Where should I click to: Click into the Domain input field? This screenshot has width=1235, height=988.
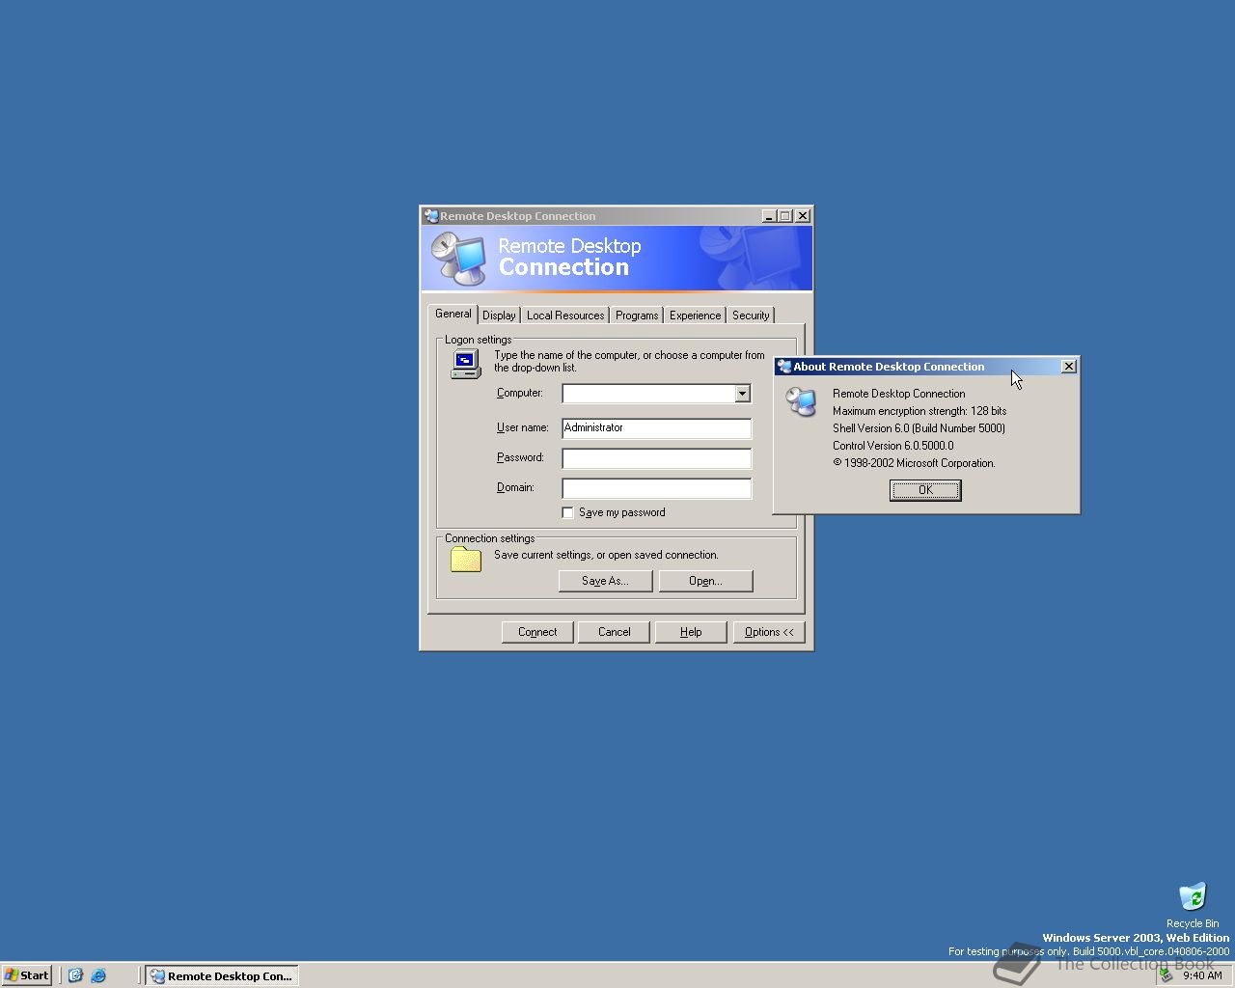[656, 488]
